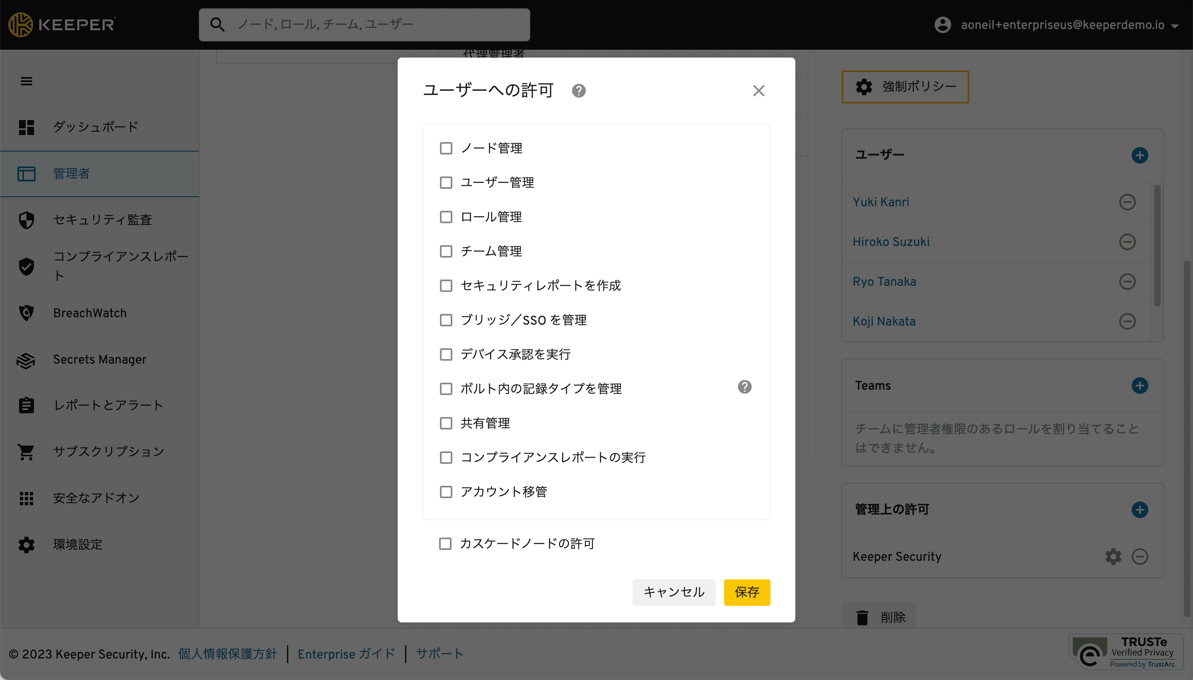The image size is (1193, 680).
Task: Check the ロール管理 permission
Action: [446, 217]
